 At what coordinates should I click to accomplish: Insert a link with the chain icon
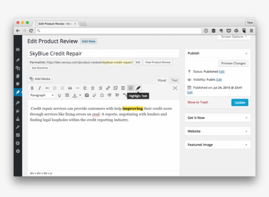click(108, 88)
